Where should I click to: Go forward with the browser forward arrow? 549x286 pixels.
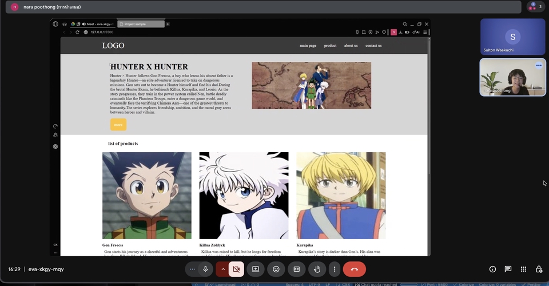pyautogui.click(x=70, y=32)
